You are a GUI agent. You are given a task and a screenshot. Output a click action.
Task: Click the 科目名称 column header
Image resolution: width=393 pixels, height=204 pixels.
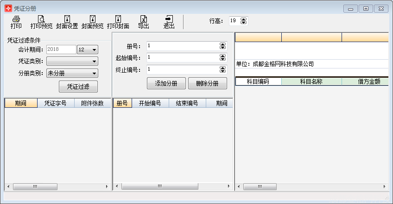click(x=311, y=81)
